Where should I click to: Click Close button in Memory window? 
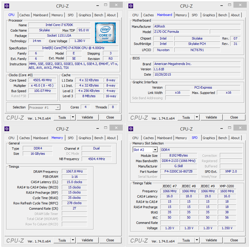(110, 240)
